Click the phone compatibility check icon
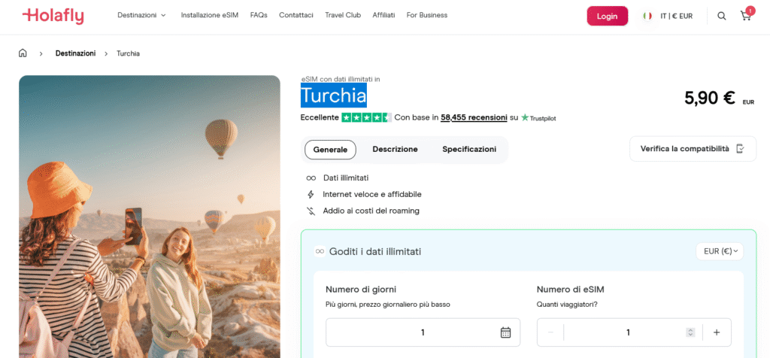The width and height of the screenshot is (770, 358). click(x=740, y=149)
